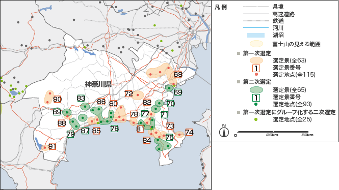Click green boxed 1 legend sample
The image size is (339, 190).
tap(256, 98)
